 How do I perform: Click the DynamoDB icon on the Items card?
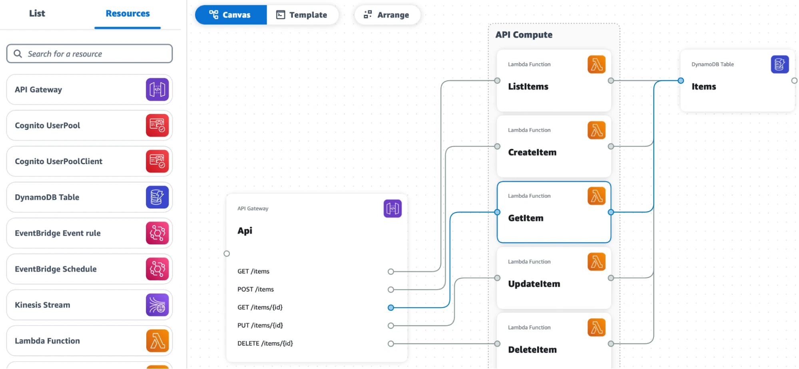pyautogui.click(x=780, y=64)
